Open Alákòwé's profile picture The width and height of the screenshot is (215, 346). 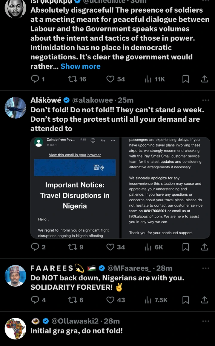(x=16, y=108)
